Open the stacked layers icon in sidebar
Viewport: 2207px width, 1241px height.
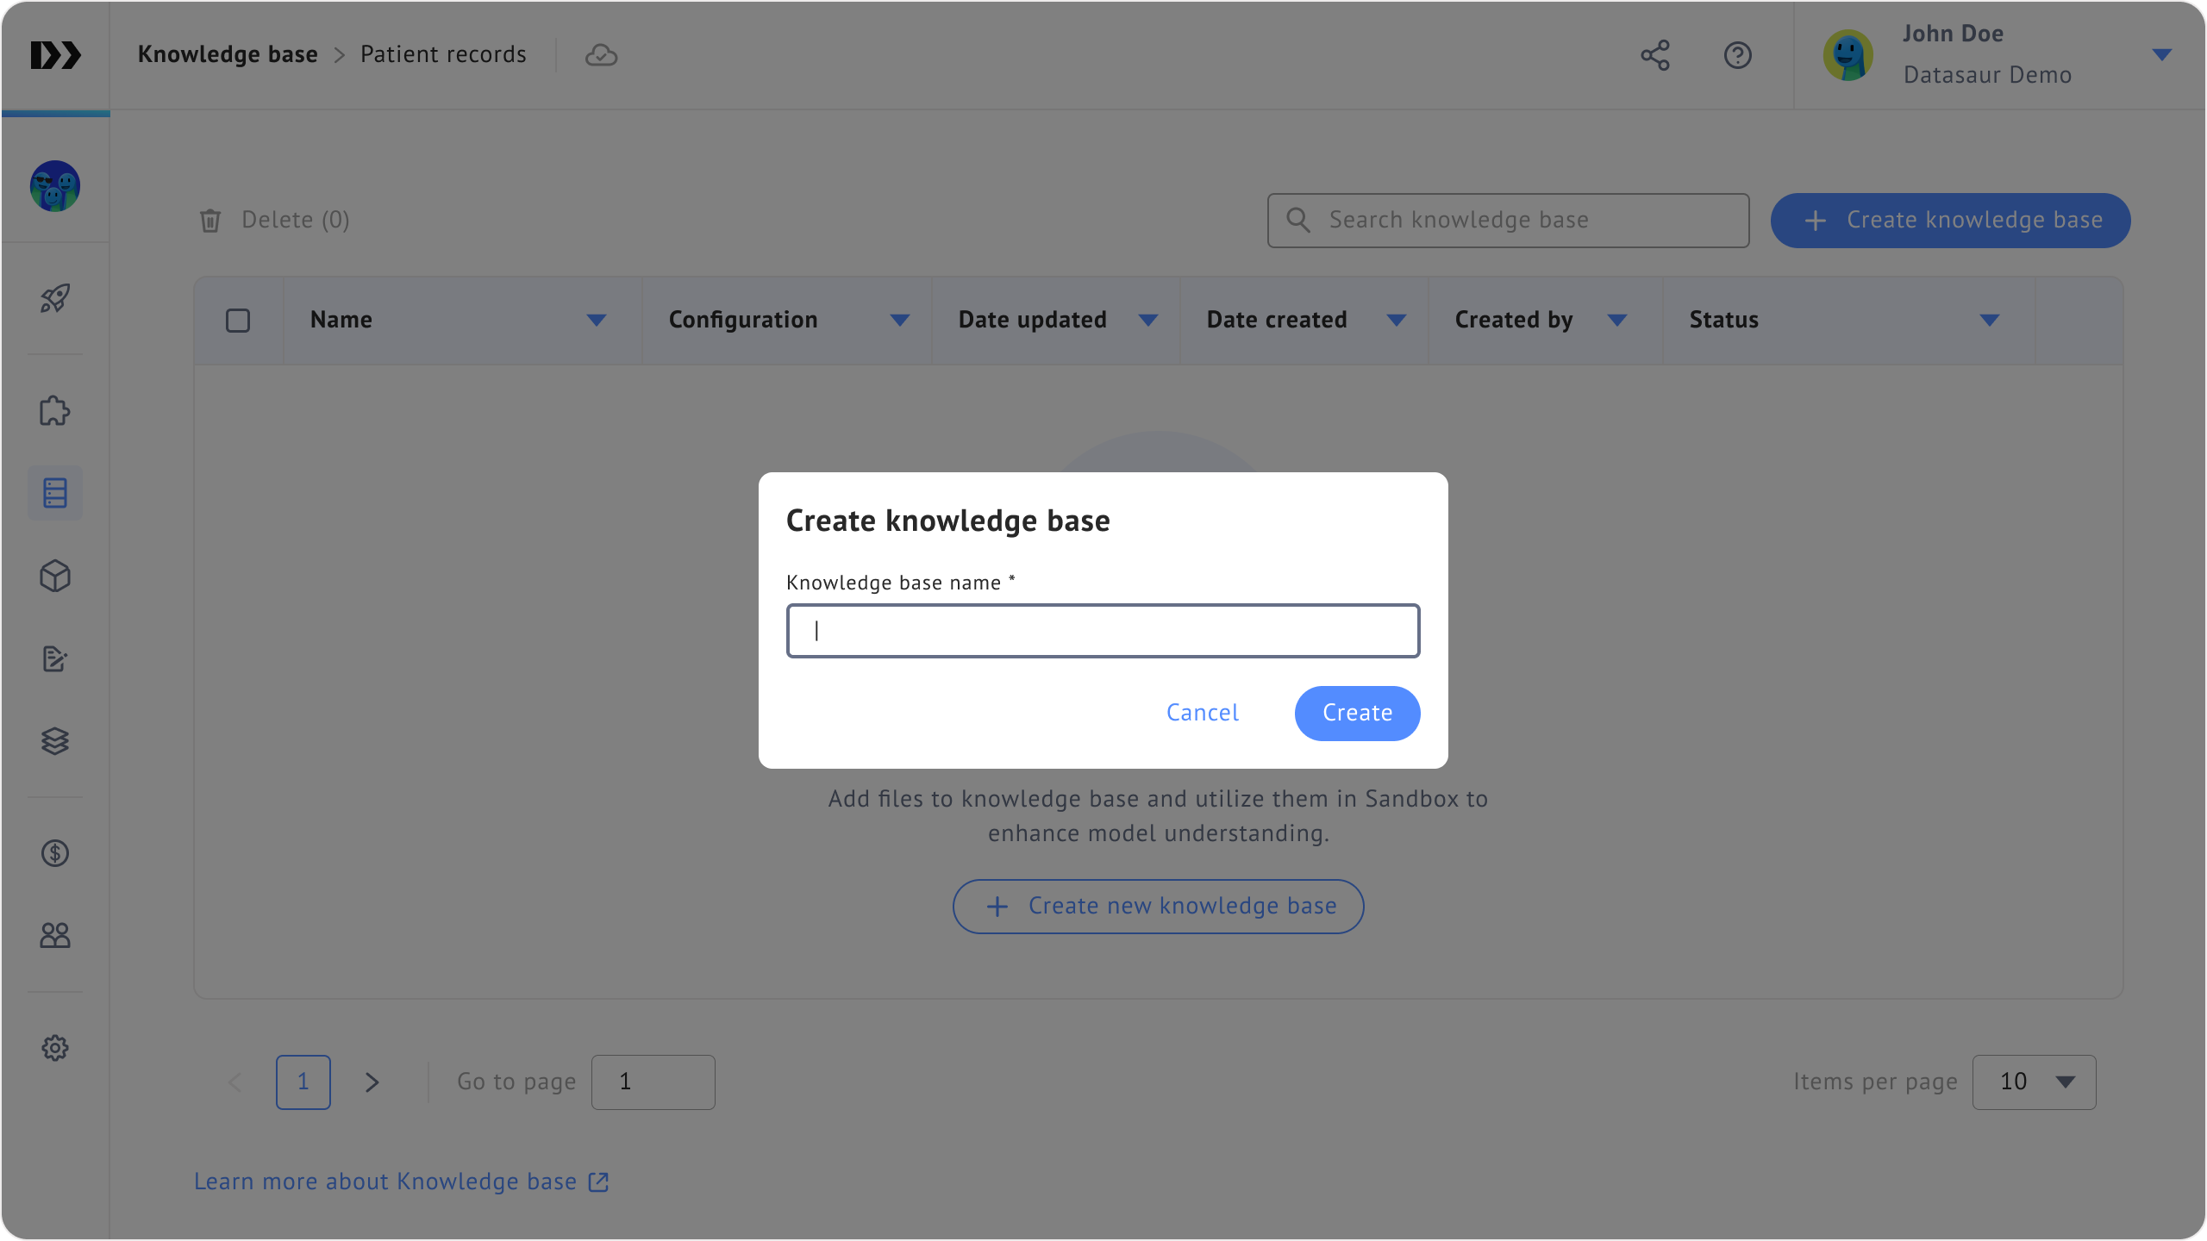point(55,741)
